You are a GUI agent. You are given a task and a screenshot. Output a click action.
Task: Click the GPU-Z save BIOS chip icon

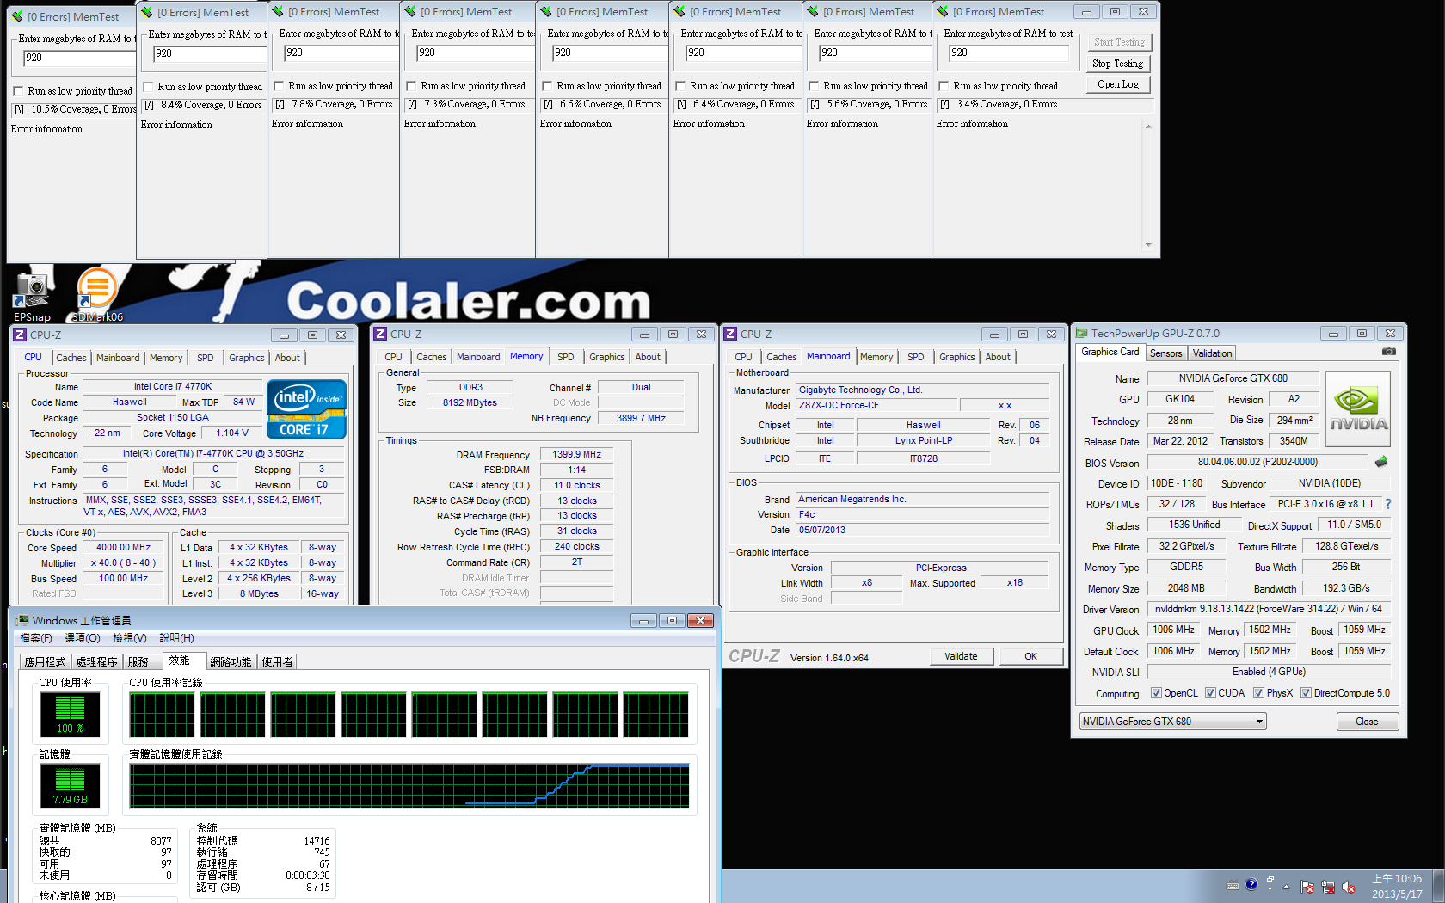(1381, 462)
